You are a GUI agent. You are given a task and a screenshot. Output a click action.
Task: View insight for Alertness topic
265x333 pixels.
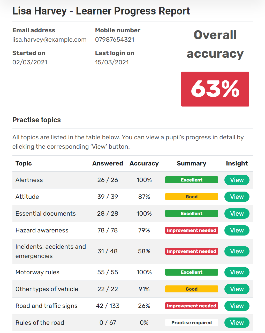point(237,180)
